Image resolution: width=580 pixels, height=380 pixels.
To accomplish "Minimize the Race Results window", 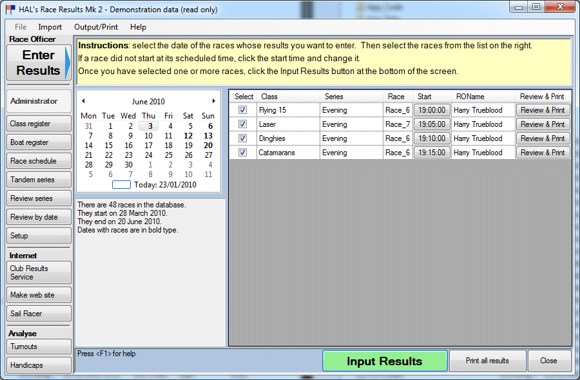I will (x=519, y=7).
